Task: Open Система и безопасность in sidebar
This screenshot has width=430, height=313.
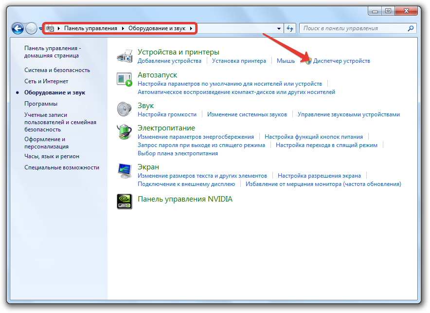Action: [57, 70]
